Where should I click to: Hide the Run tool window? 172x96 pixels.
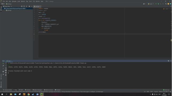[171, 61]
